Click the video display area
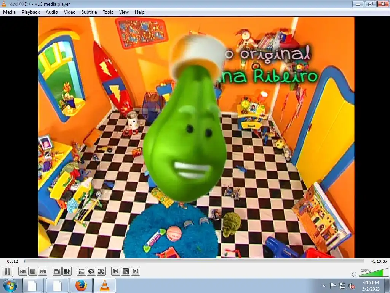The image size is (390, 293). coord(196,137)
